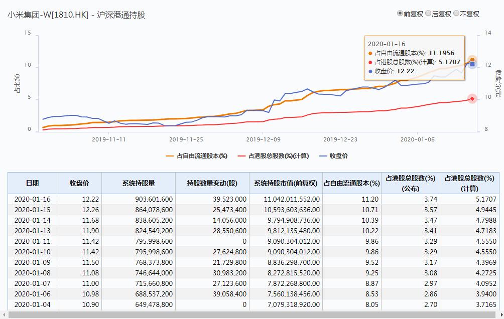Viewport: 504px width, 319px height.
Task: Click the orange data point marker on chart
Action: (x=472, y=60)
